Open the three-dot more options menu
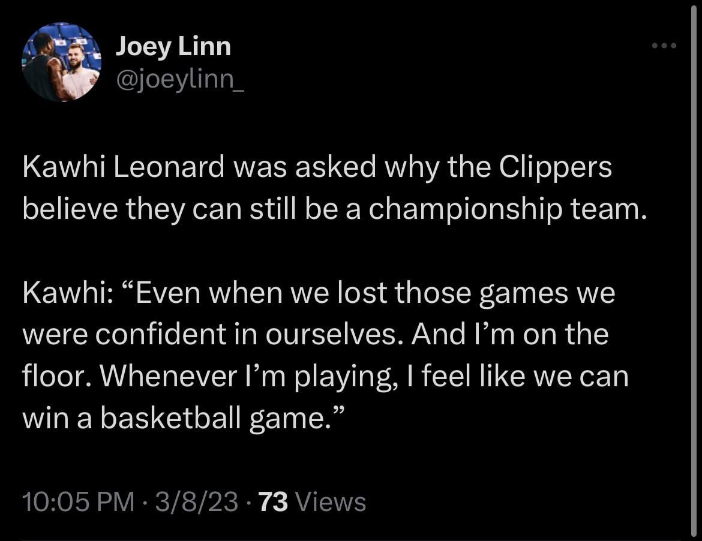This screenshot has width=702, height=541. pos(665,46)
